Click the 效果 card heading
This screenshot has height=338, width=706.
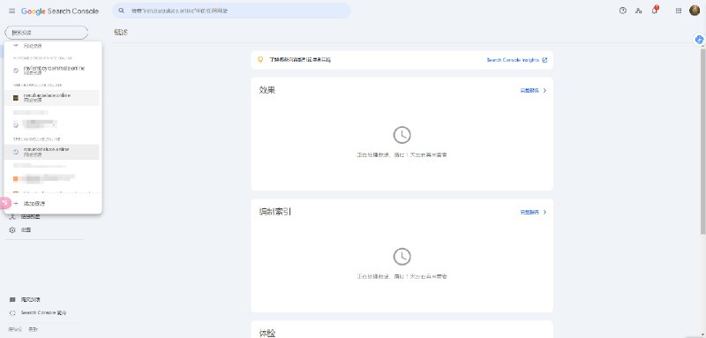click(267, 90)
